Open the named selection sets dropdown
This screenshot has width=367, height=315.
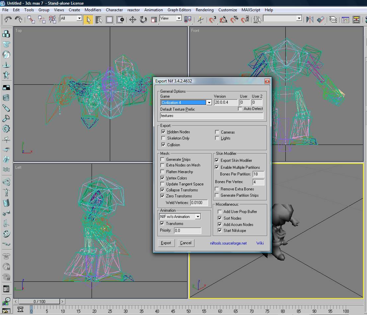[282, 18]
